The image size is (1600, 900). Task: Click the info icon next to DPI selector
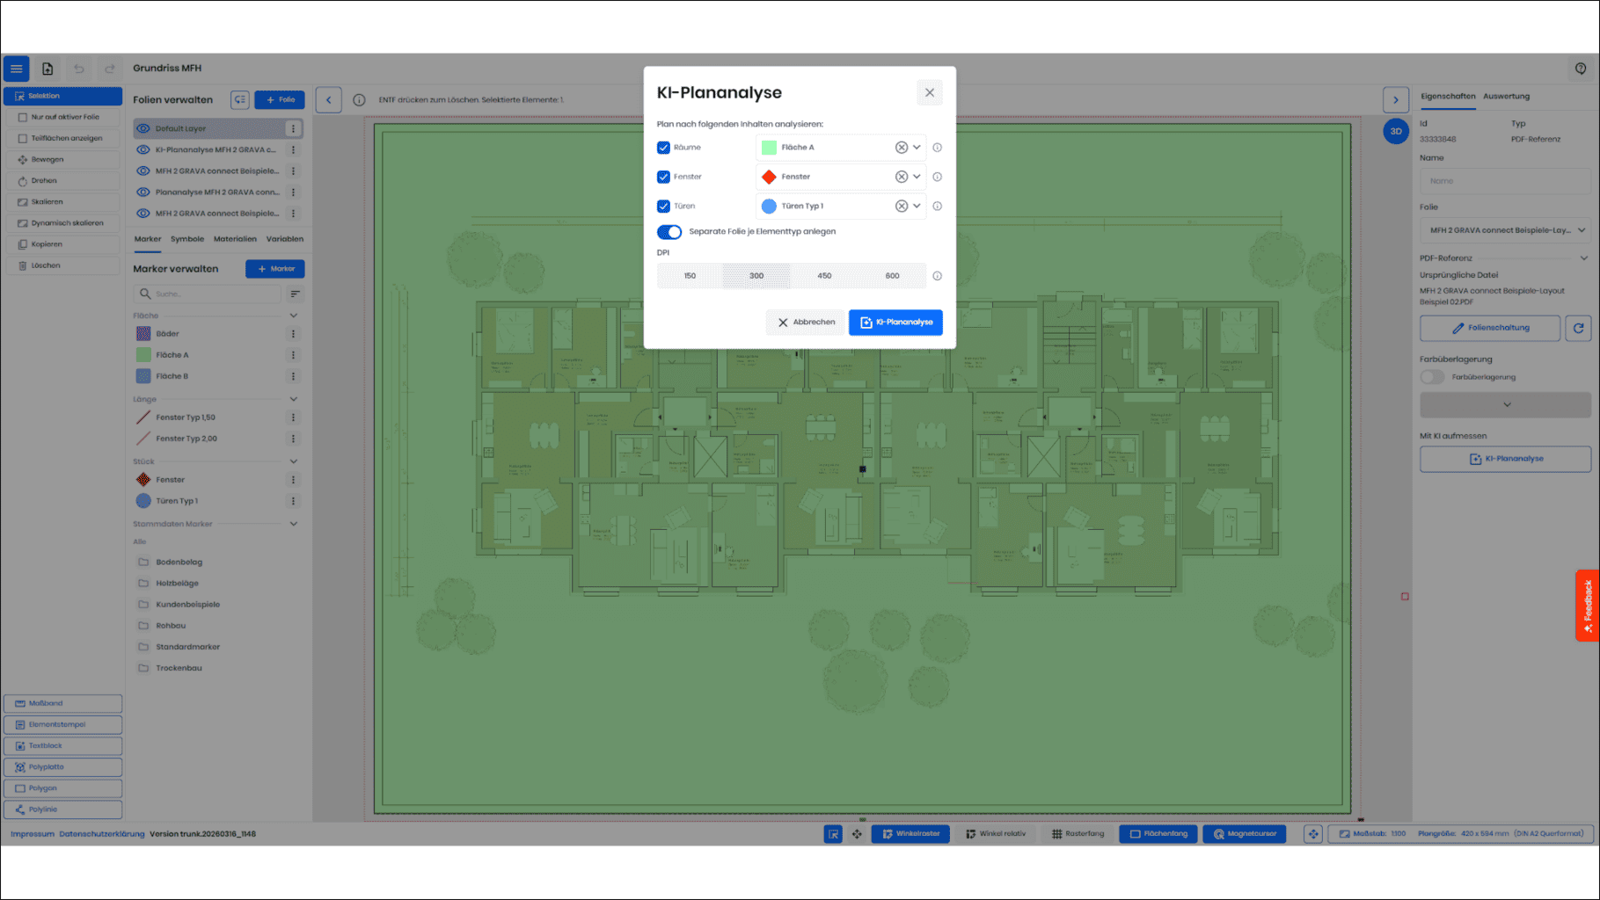click(937, 276)
